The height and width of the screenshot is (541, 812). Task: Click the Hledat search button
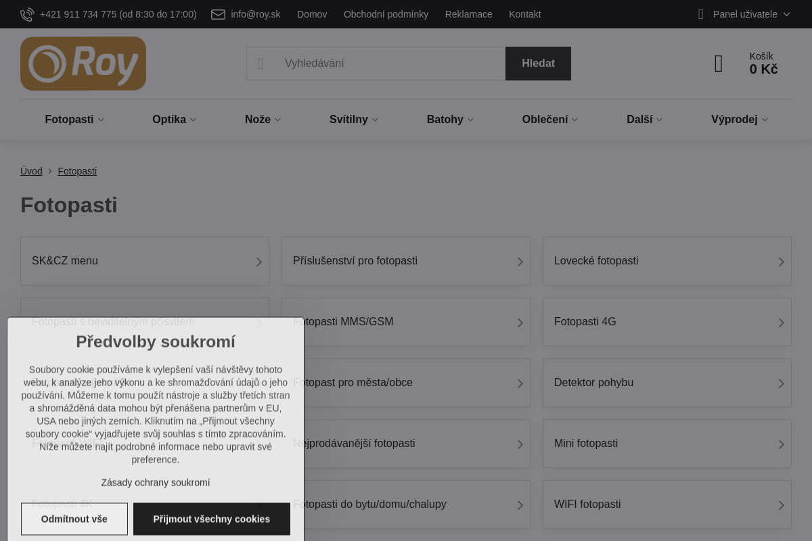click(538, 64)
